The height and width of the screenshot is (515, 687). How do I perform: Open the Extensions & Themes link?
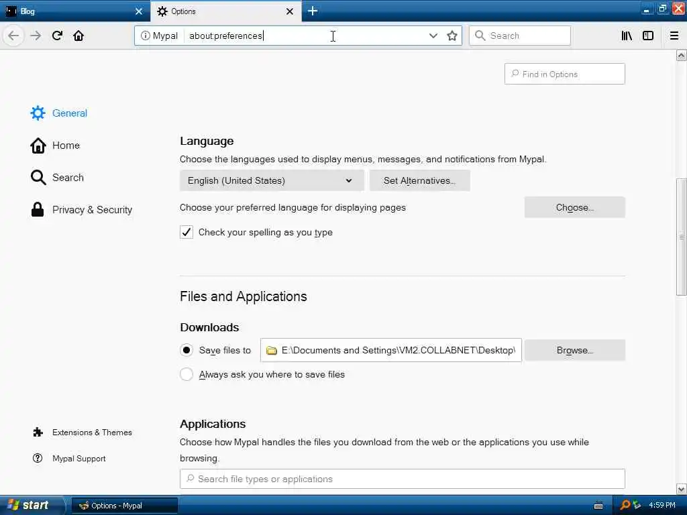pos(92,433)
